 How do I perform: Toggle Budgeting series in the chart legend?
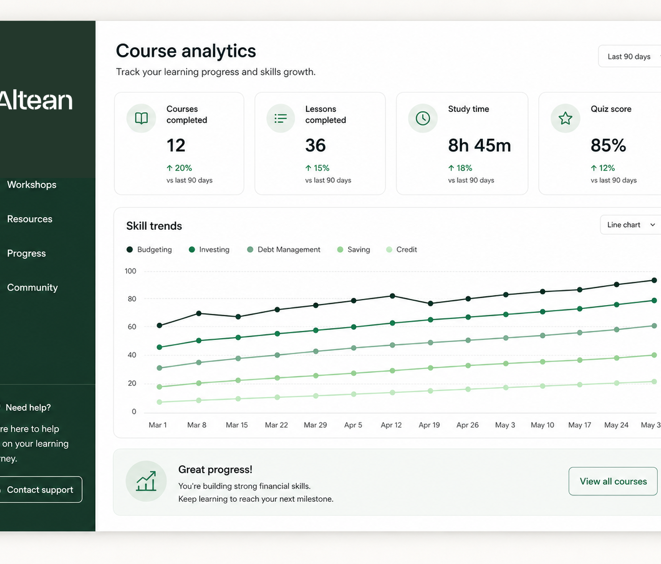(x=149, y=250)
